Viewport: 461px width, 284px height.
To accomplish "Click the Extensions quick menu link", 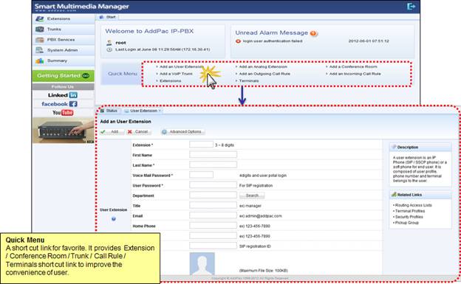I will [x=171, y=80].
